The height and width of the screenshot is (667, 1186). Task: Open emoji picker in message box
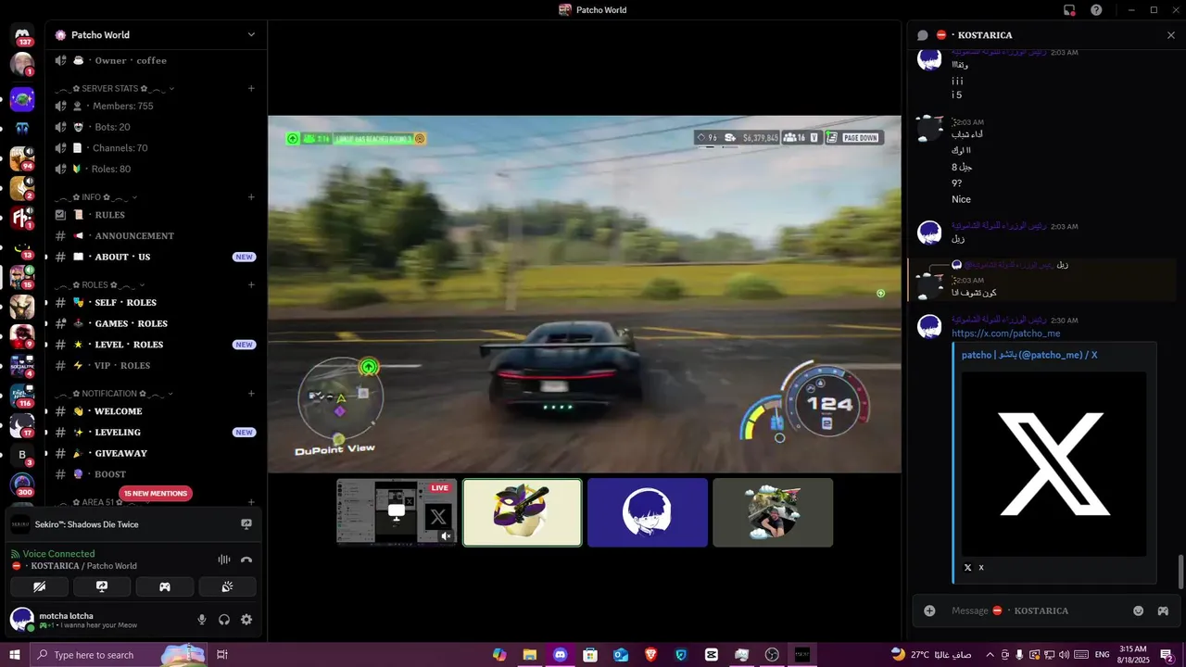coord(1139,610)
